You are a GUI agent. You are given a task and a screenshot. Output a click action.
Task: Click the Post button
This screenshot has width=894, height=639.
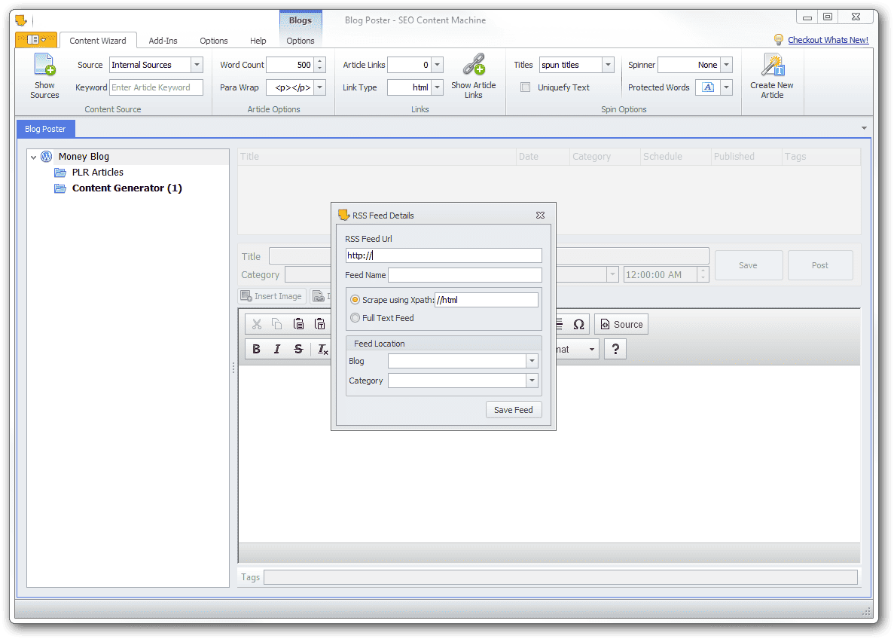pyautogui.click(x=820, y=265)
